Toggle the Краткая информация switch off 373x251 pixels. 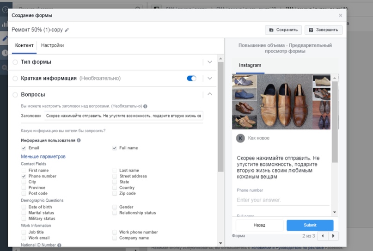(191, 78)
